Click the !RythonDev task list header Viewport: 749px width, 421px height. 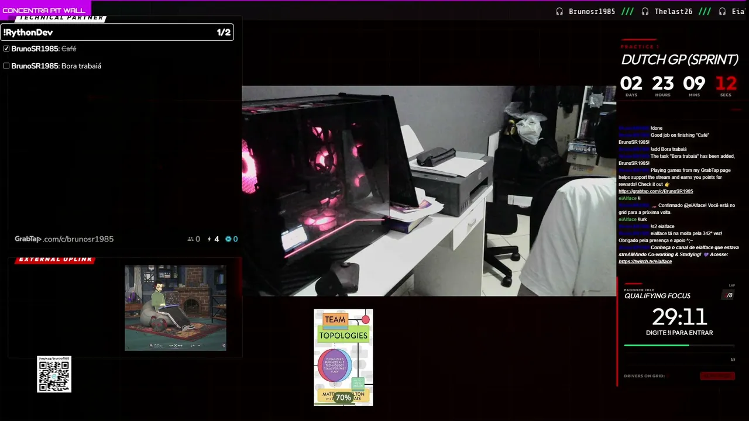pos(117,32)
